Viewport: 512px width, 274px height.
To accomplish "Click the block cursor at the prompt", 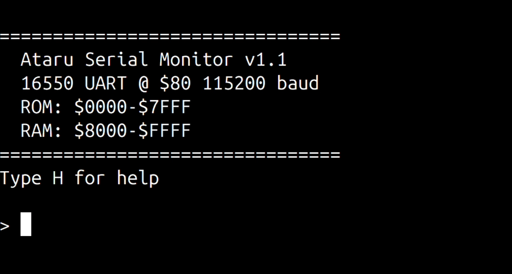I will pos(26,224).
